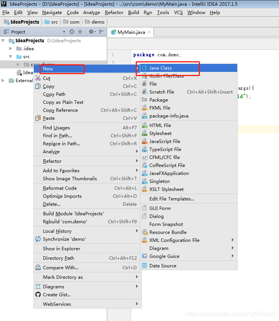279x321 pixels.
Task: Click the Create Gist GitHub icon
Action: tap(38, 295)
